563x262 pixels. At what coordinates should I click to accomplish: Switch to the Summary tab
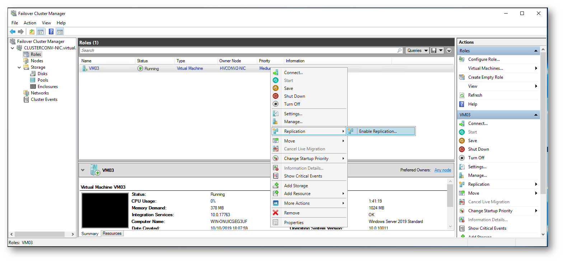click(x=90, y=234)
